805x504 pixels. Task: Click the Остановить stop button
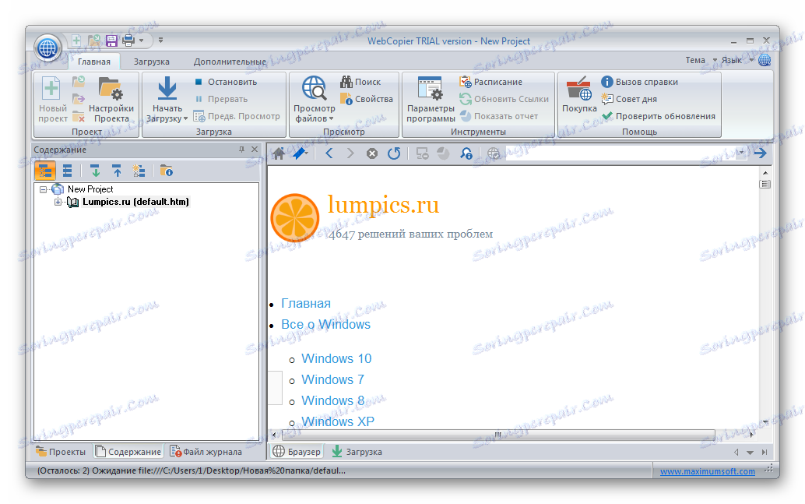point(227,82)
